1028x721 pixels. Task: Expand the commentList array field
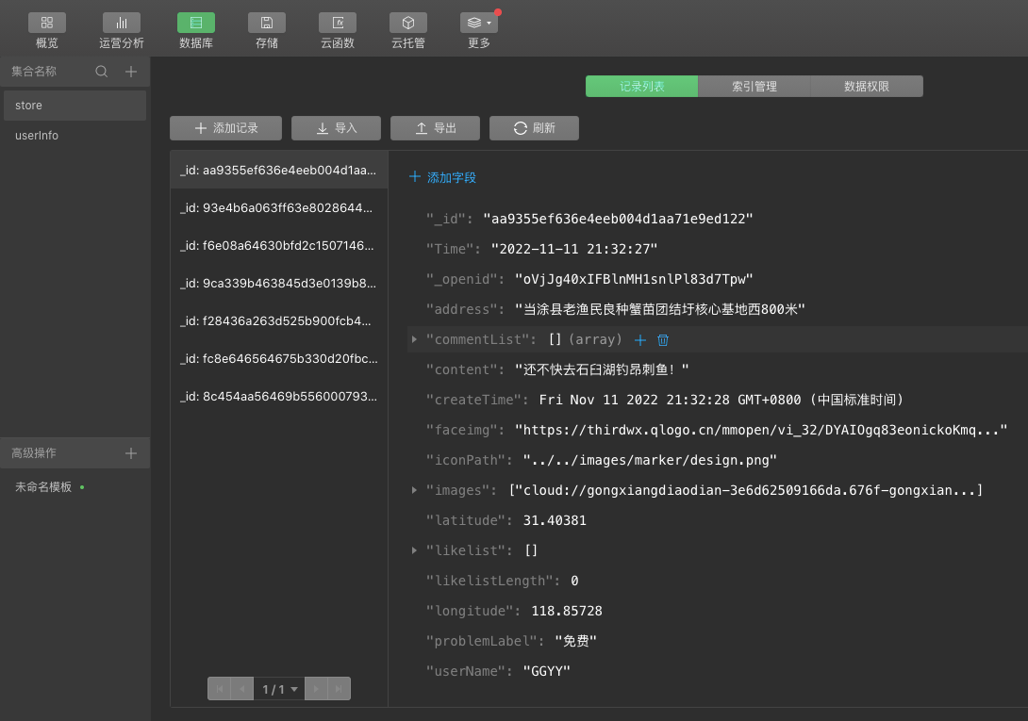pos(414,339)
